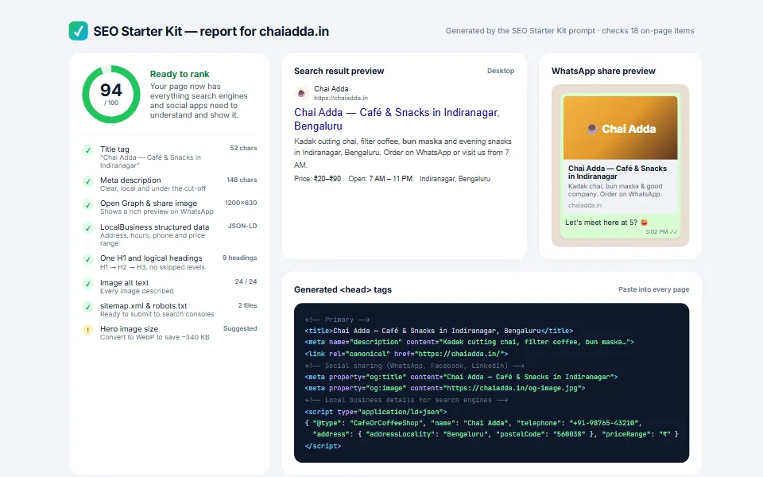Click the Desktop label in search preview
The height and width of the screenshot is (477, 763).
tap(500, 71)
